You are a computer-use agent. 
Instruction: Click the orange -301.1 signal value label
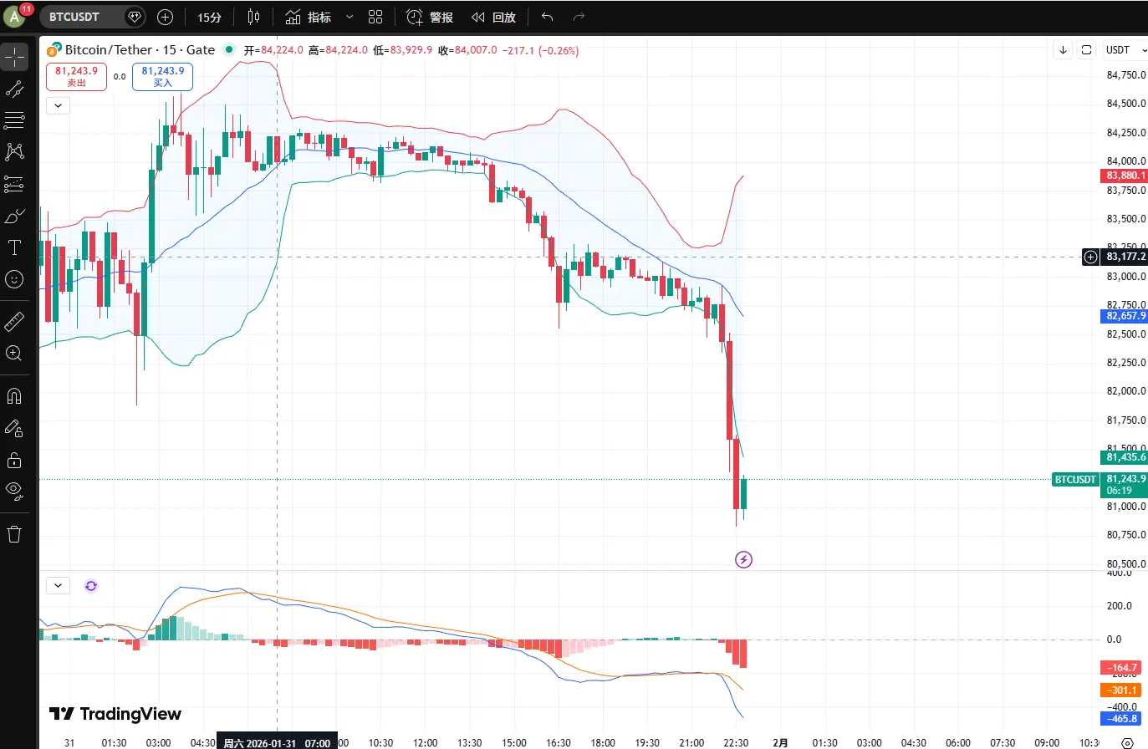point(1123,690)
